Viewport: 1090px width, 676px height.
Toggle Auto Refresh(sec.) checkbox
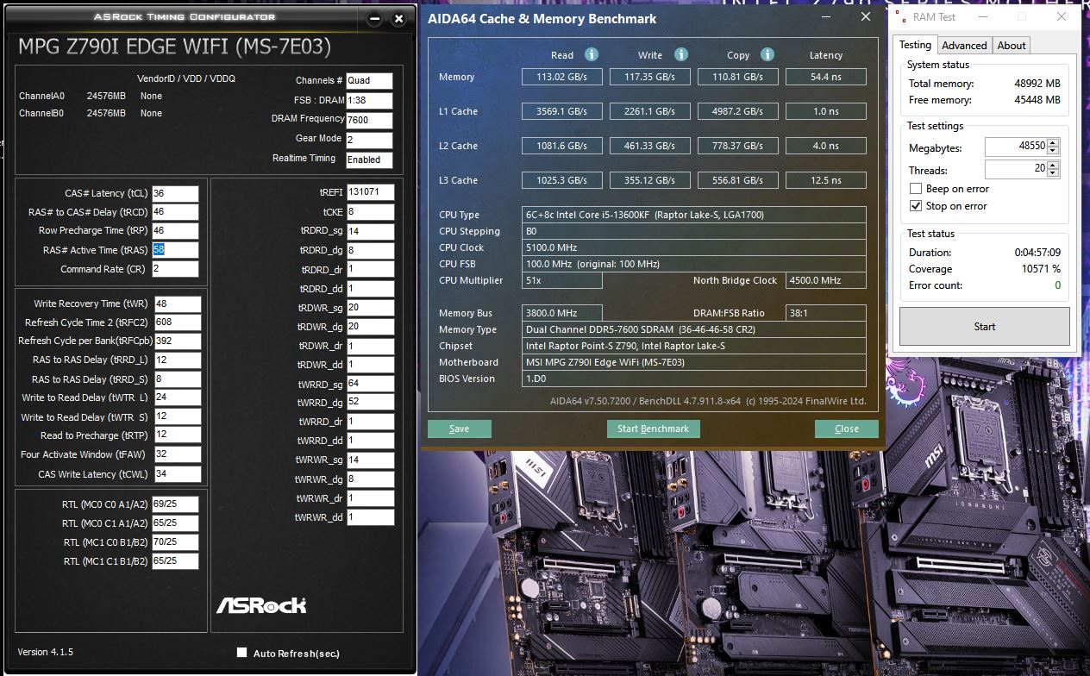242,653
